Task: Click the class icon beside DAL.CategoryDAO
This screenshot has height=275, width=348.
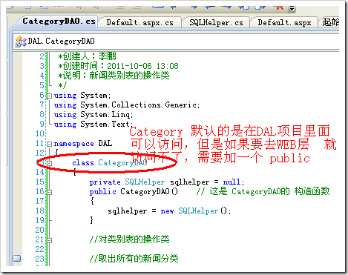Action: click(20, 42)
